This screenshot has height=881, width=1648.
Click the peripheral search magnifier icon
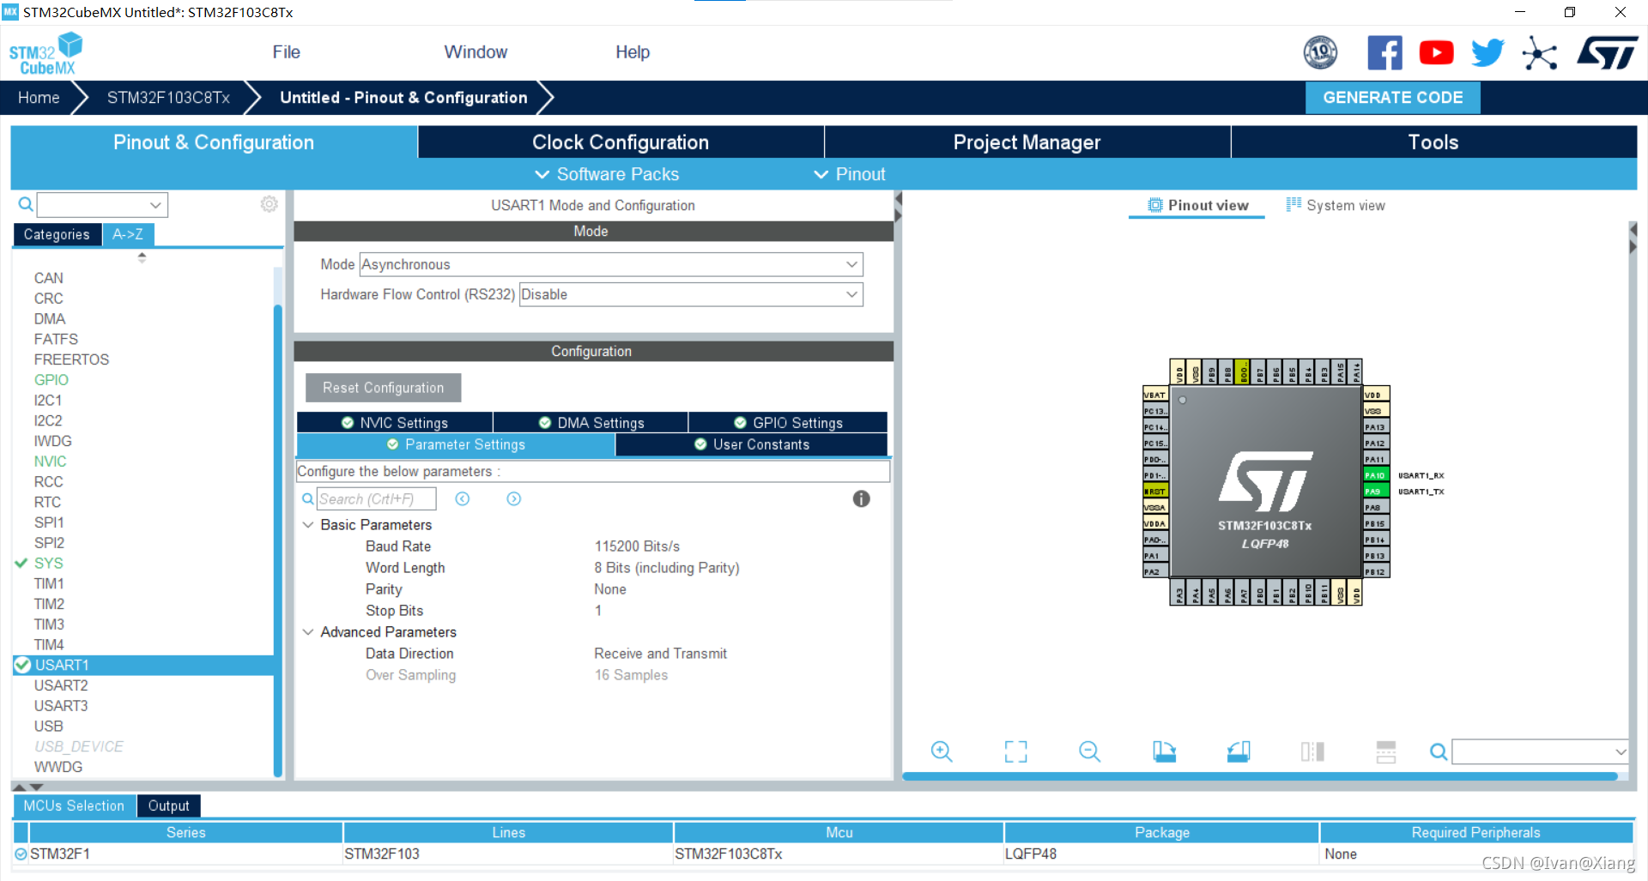pyautogui.click(x=26, y=204)
